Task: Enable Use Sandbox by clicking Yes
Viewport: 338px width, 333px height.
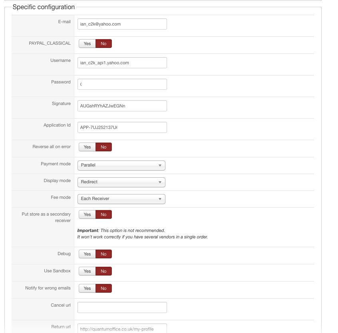Action: point(87,271)
